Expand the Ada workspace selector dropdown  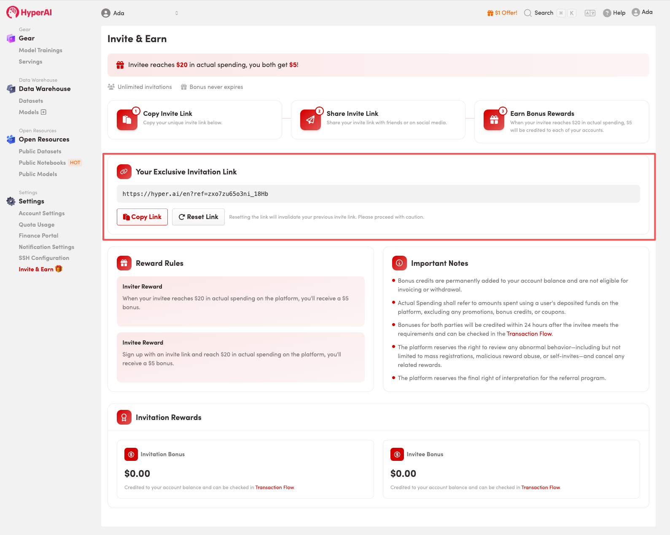[176, 13]
